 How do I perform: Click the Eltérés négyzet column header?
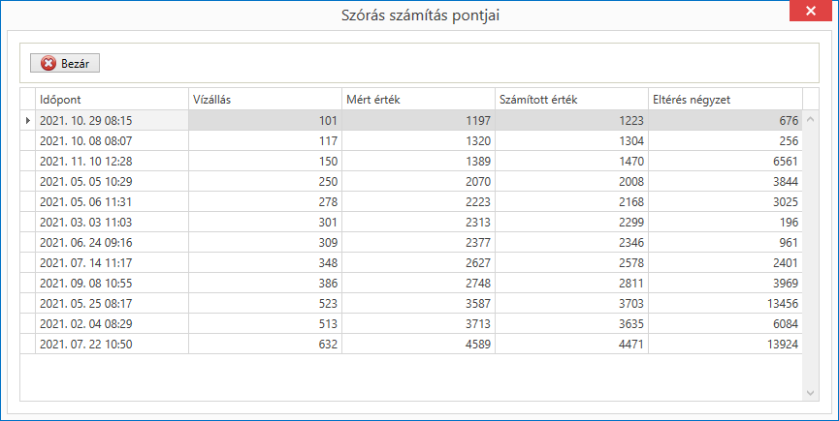pyautogui.click(x=725, y=100)
